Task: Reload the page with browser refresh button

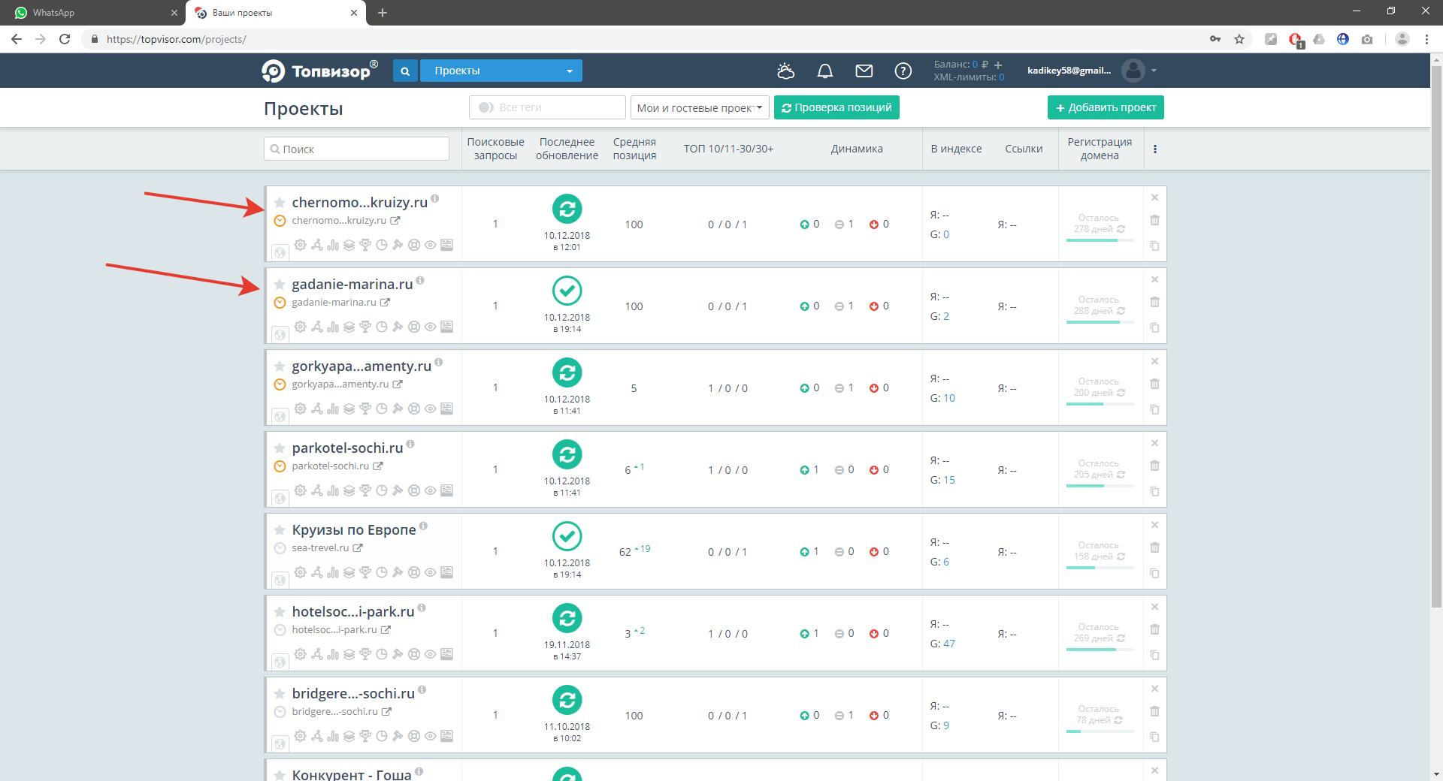Action: (65, 39)
